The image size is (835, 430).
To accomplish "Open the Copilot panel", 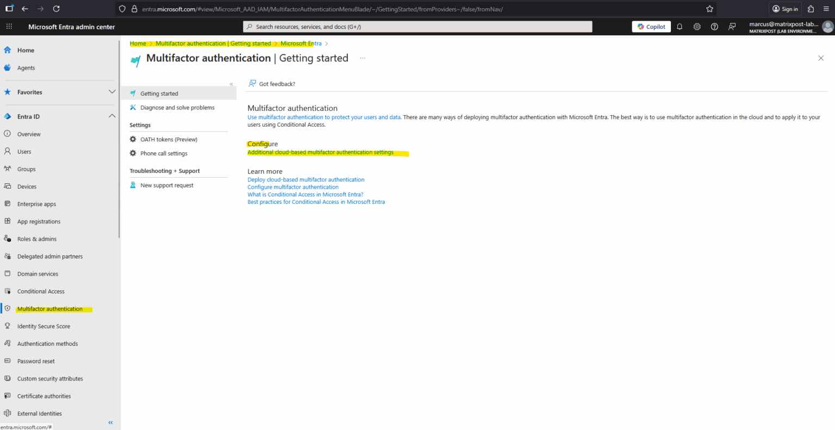I will coord(651,26).
